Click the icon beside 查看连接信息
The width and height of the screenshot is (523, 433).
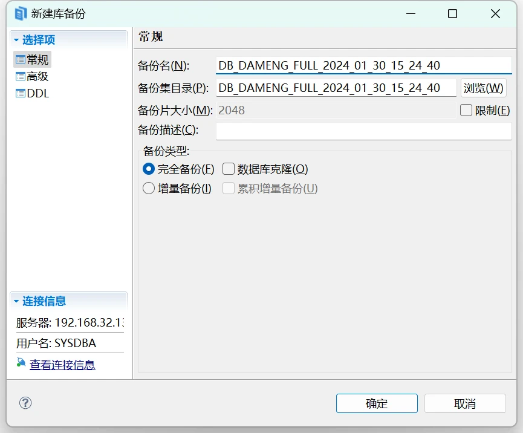point(21,363)
